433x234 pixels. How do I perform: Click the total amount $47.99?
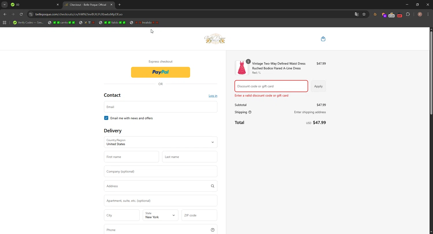pos(319,123)
